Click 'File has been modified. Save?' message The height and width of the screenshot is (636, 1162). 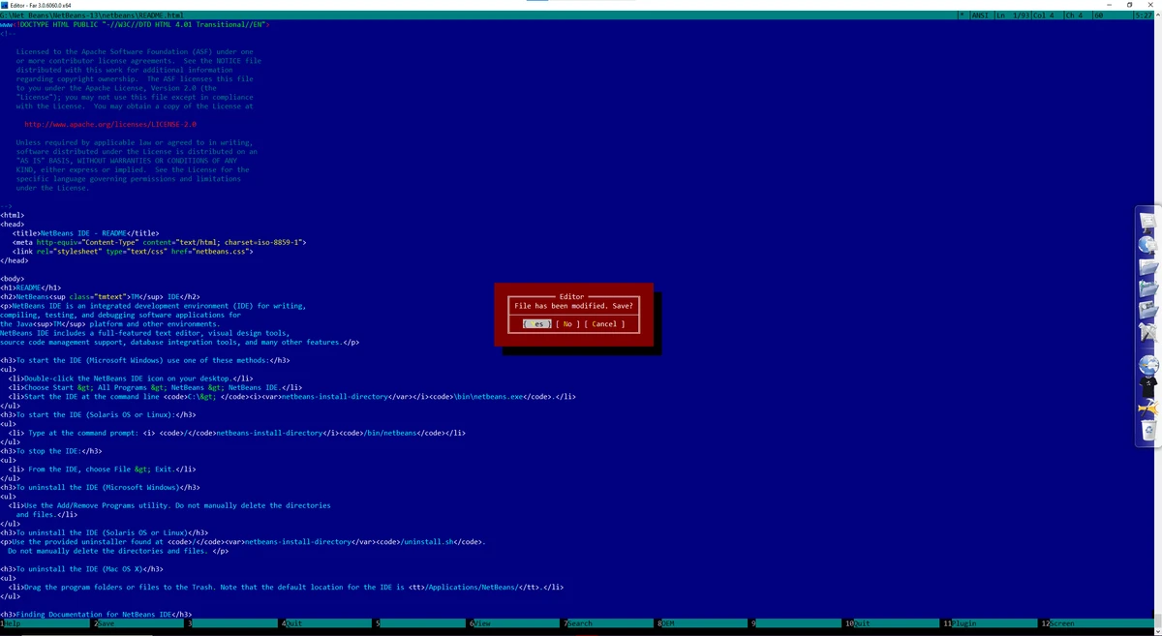pos(573,305)
